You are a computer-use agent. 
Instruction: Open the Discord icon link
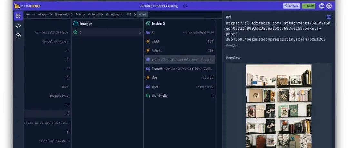coord(322,6)
